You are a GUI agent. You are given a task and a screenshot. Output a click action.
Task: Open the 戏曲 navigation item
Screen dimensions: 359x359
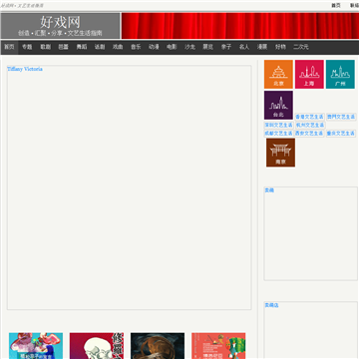click(x=118, y=47)
